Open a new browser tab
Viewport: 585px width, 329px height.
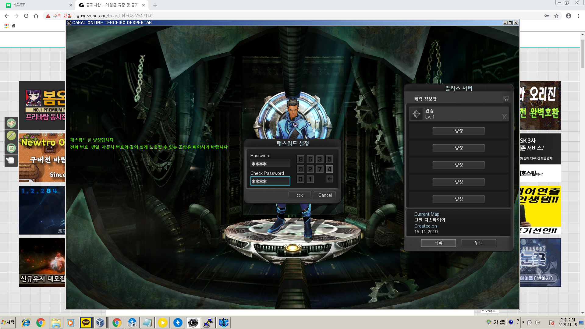click(x=155, y=5)
